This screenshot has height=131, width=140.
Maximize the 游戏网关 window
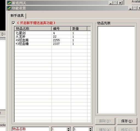tap(115, 3)
